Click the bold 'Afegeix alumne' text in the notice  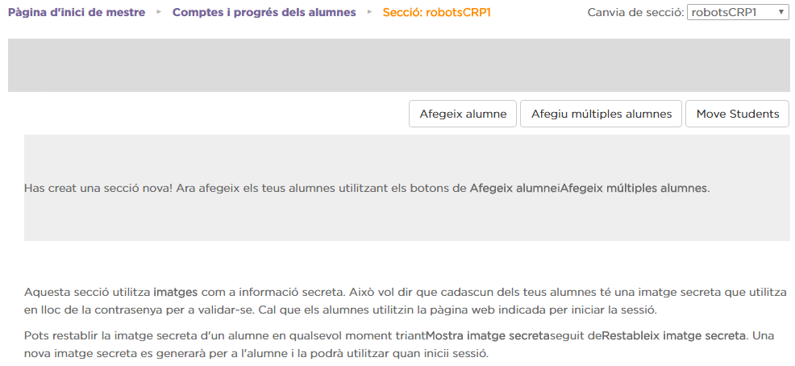512,188
